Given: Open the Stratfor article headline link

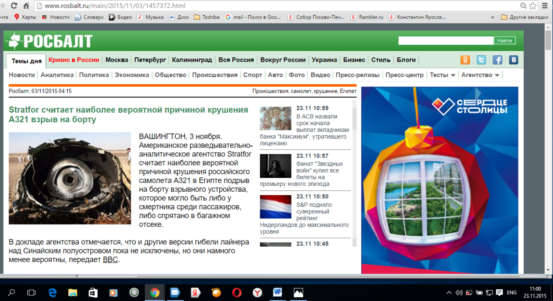Looking at the screenshot, I should (x=128, y=114).
